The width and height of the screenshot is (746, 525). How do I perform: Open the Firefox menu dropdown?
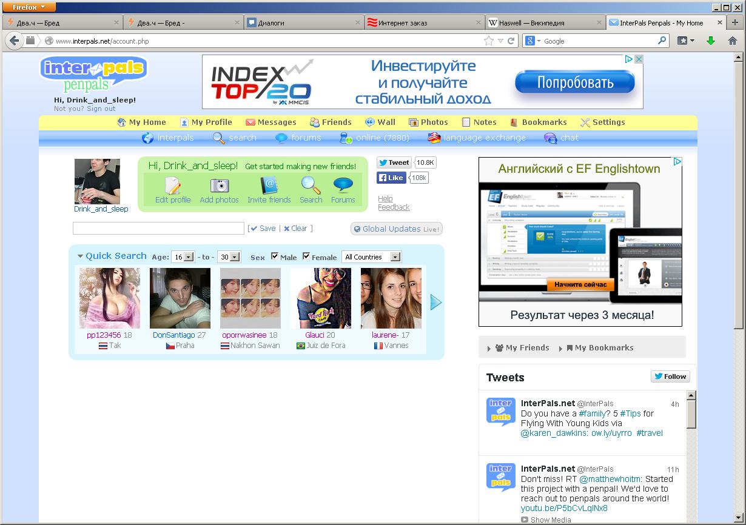tap(29, 7)
